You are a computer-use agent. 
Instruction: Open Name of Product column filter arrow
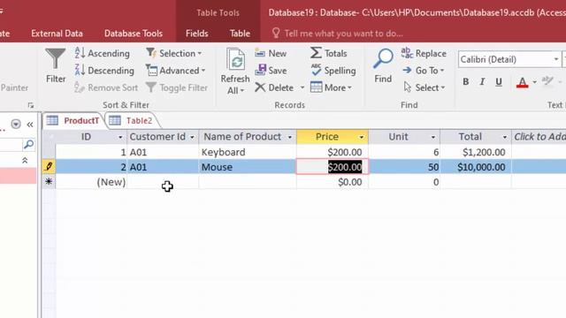click(x=290, y=138)
